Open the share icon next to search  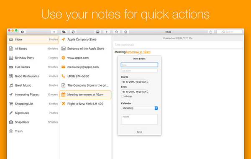point(211,32)
